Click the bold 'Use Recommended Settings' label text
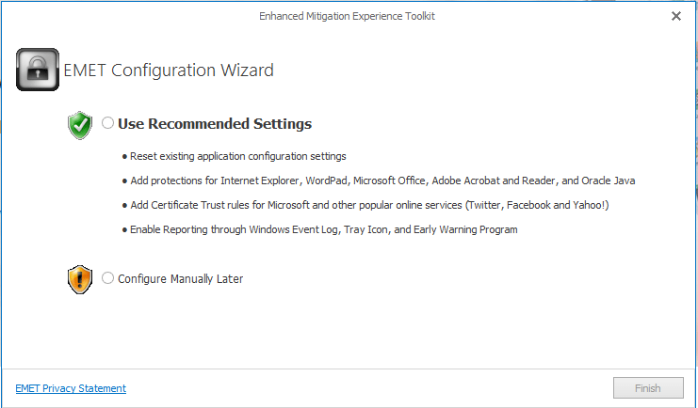Screen dimensions: 698x408 215,124
